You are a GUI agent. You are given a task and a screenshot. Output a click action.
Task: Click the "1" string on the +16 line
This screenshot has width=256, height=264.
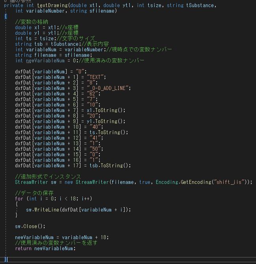(94, 160)
